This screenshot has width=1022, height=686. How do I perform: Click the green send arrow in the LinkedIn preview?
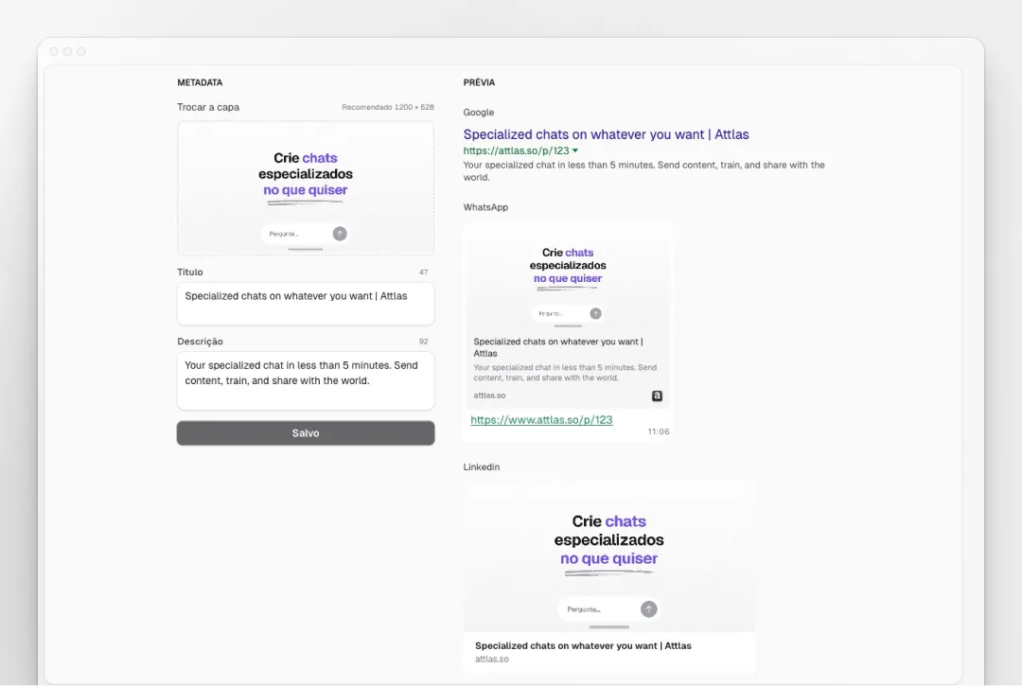pos(648,609)
